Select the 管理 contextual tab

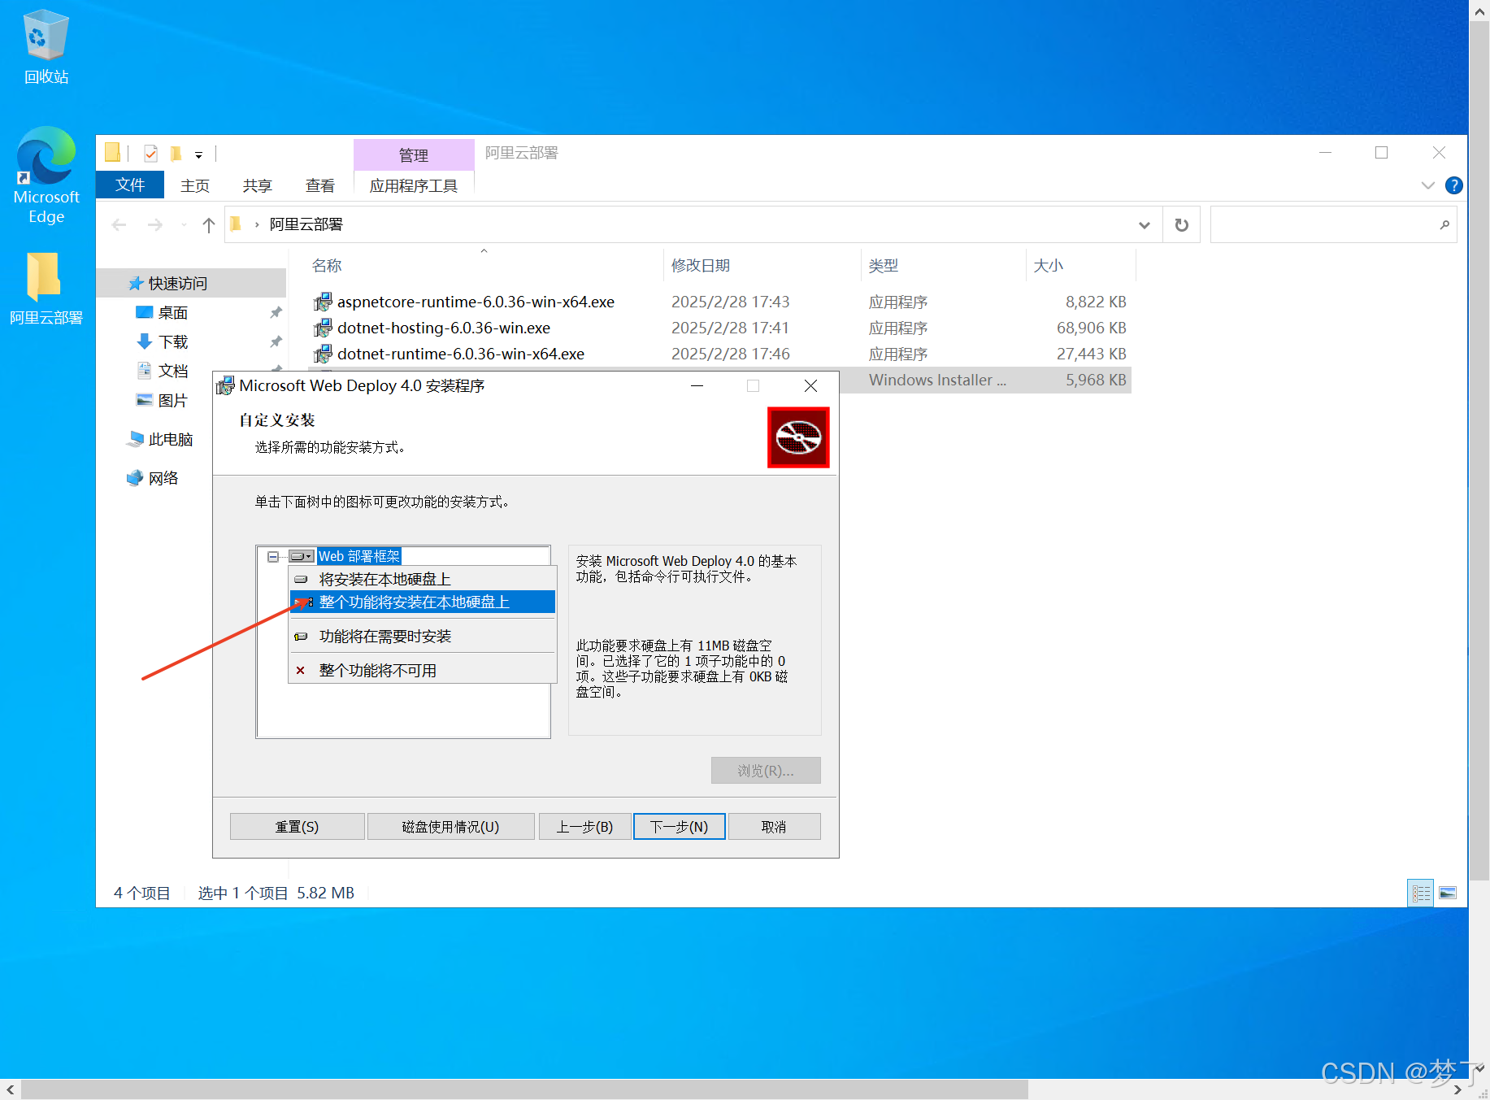(414, 154)
